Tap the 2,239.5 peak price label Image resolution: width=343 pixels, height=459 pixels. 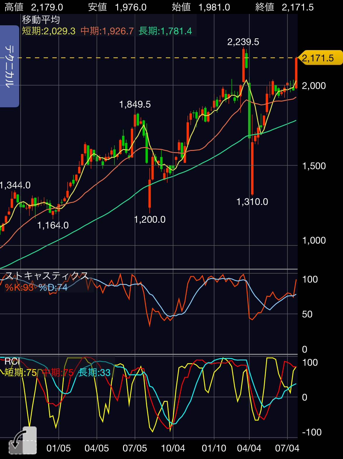(x=243, y=42)
